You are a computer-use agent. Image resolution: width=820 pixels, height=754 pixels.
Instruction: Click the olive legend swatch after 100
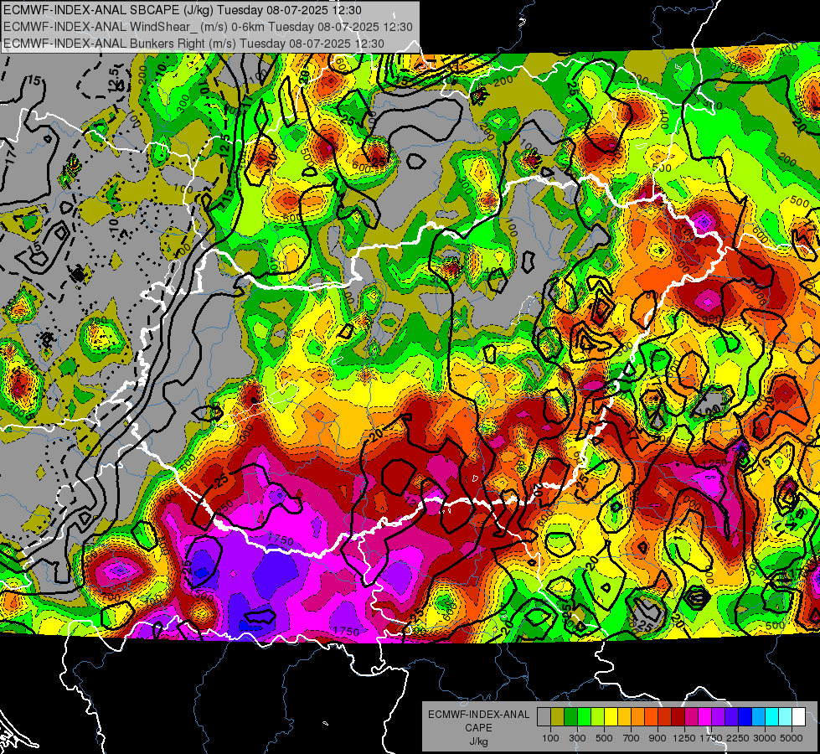pyautogui.click(x=558, y=717)
